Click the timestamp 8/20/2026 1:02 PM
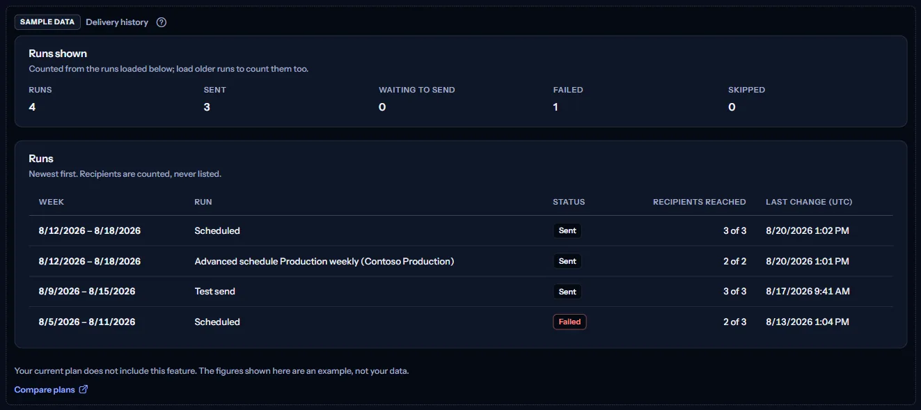 point(808,230)
